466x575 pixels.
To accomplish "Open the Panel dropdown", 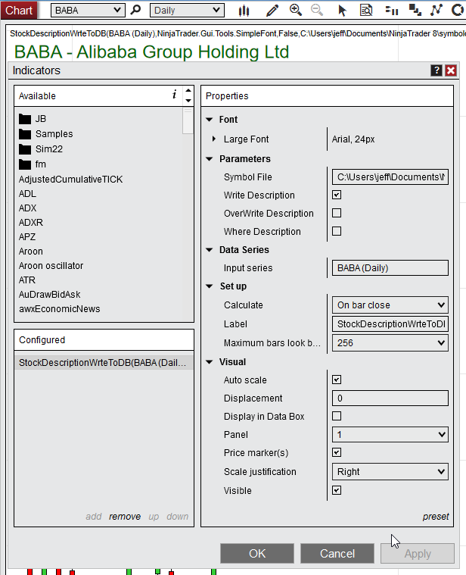I will tap(390, 435).
